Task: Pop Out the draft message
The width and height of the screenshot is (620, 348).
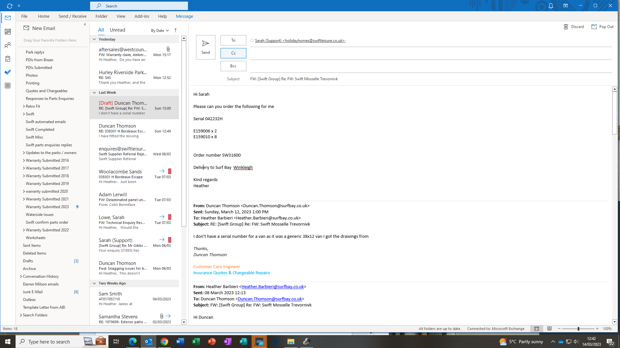Action: 602,27
